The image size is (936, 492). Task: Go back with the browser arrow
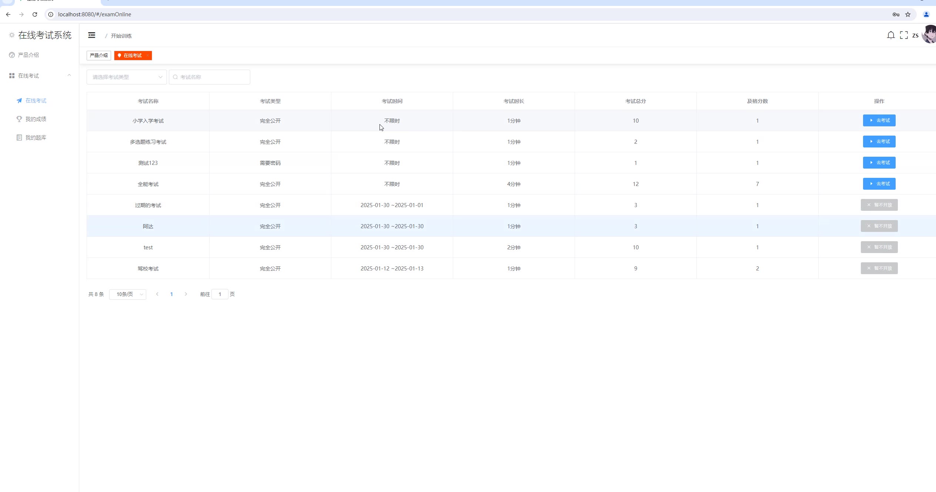[8, 14]
